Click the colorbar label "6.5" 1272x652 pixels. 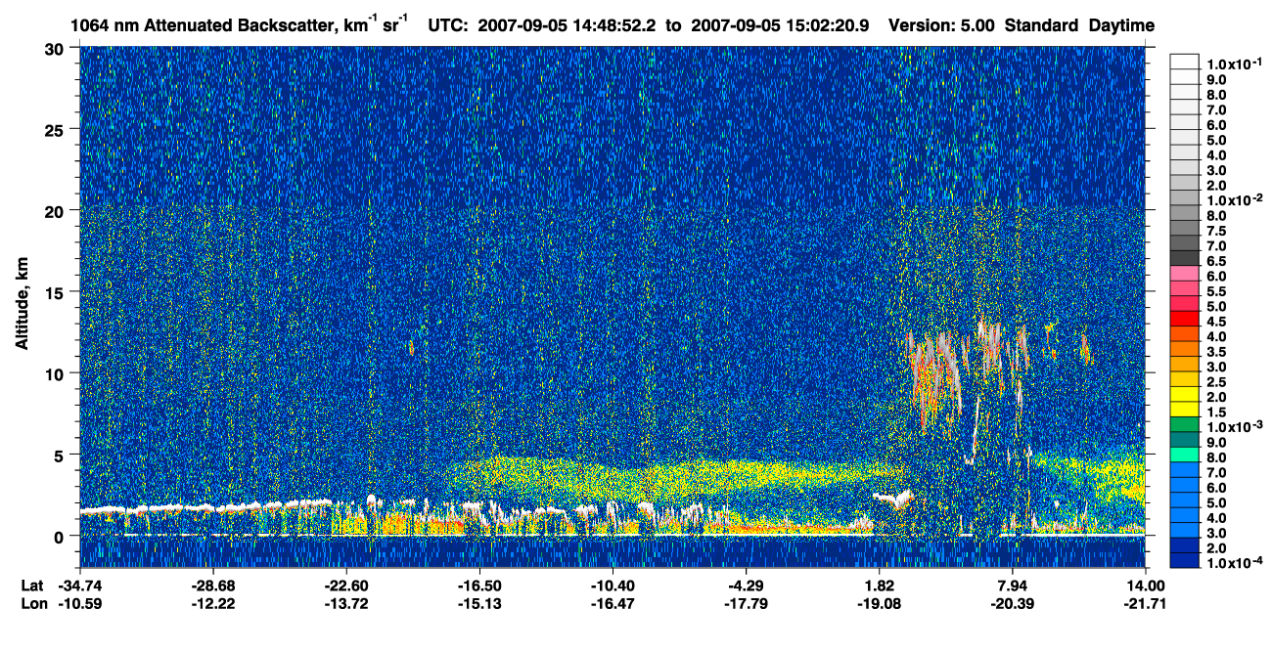pyautogui.click(x=1216, y=261)
